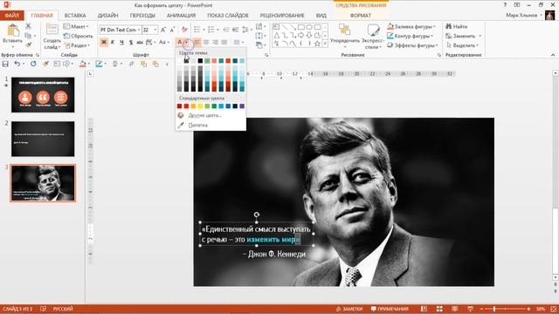Toggle center text alignment
The width and height of the screenshot is (559, 314).
[206, 43]
